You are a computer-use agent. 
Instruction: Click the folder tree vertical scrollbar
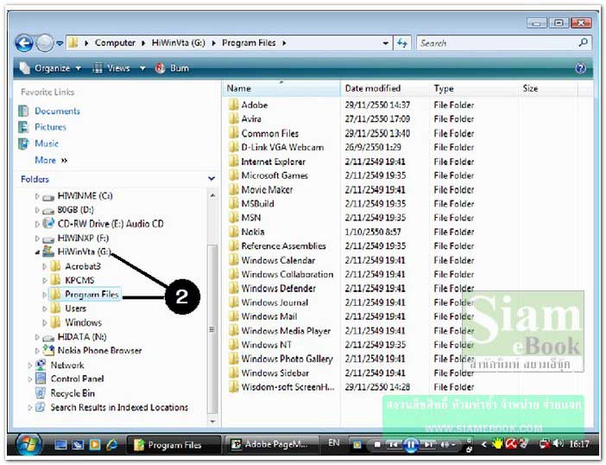click(212, 328)
